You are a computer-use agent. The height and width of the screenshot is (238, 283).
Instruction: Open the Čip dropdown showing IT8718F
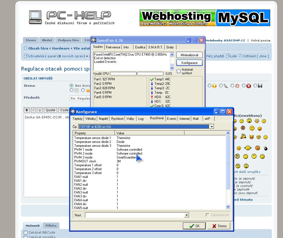[212, 127]
